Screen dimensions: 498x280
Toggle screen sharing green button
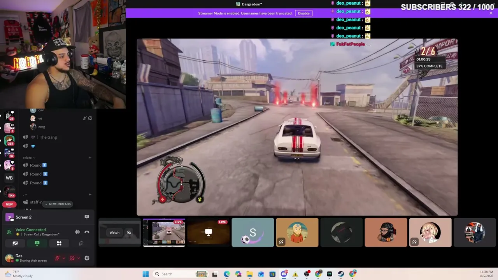click(x=37, y=243)
